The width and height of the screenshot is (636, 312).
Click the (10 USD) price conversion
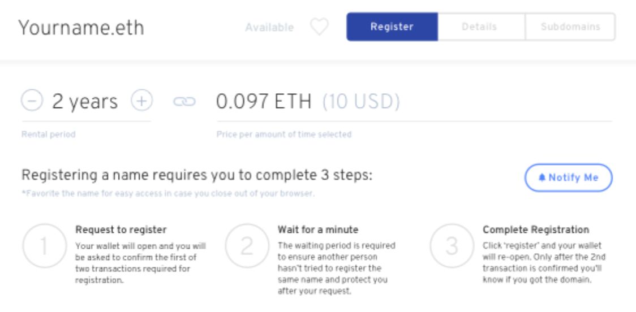pos(361,102)
